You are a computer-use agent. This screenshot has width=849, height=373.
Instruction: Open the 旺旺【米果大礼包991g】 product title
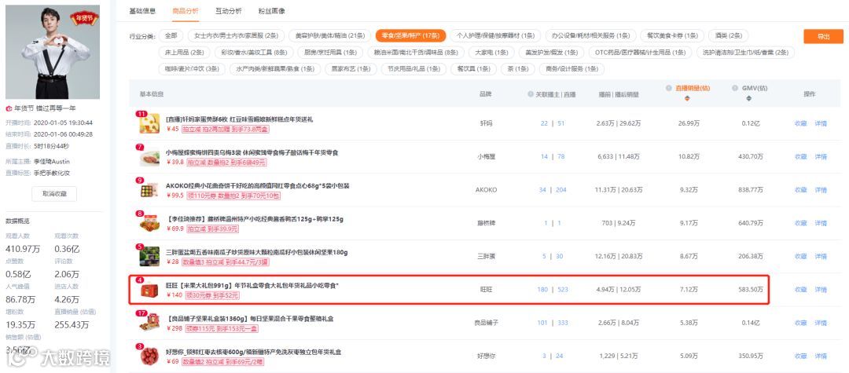[252, 285]
